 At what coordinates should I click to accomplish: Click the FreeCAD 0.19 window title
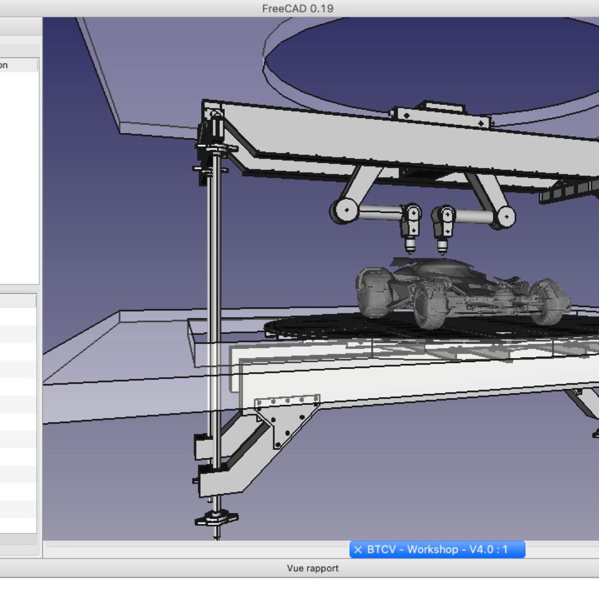click(x=297, y=8)
